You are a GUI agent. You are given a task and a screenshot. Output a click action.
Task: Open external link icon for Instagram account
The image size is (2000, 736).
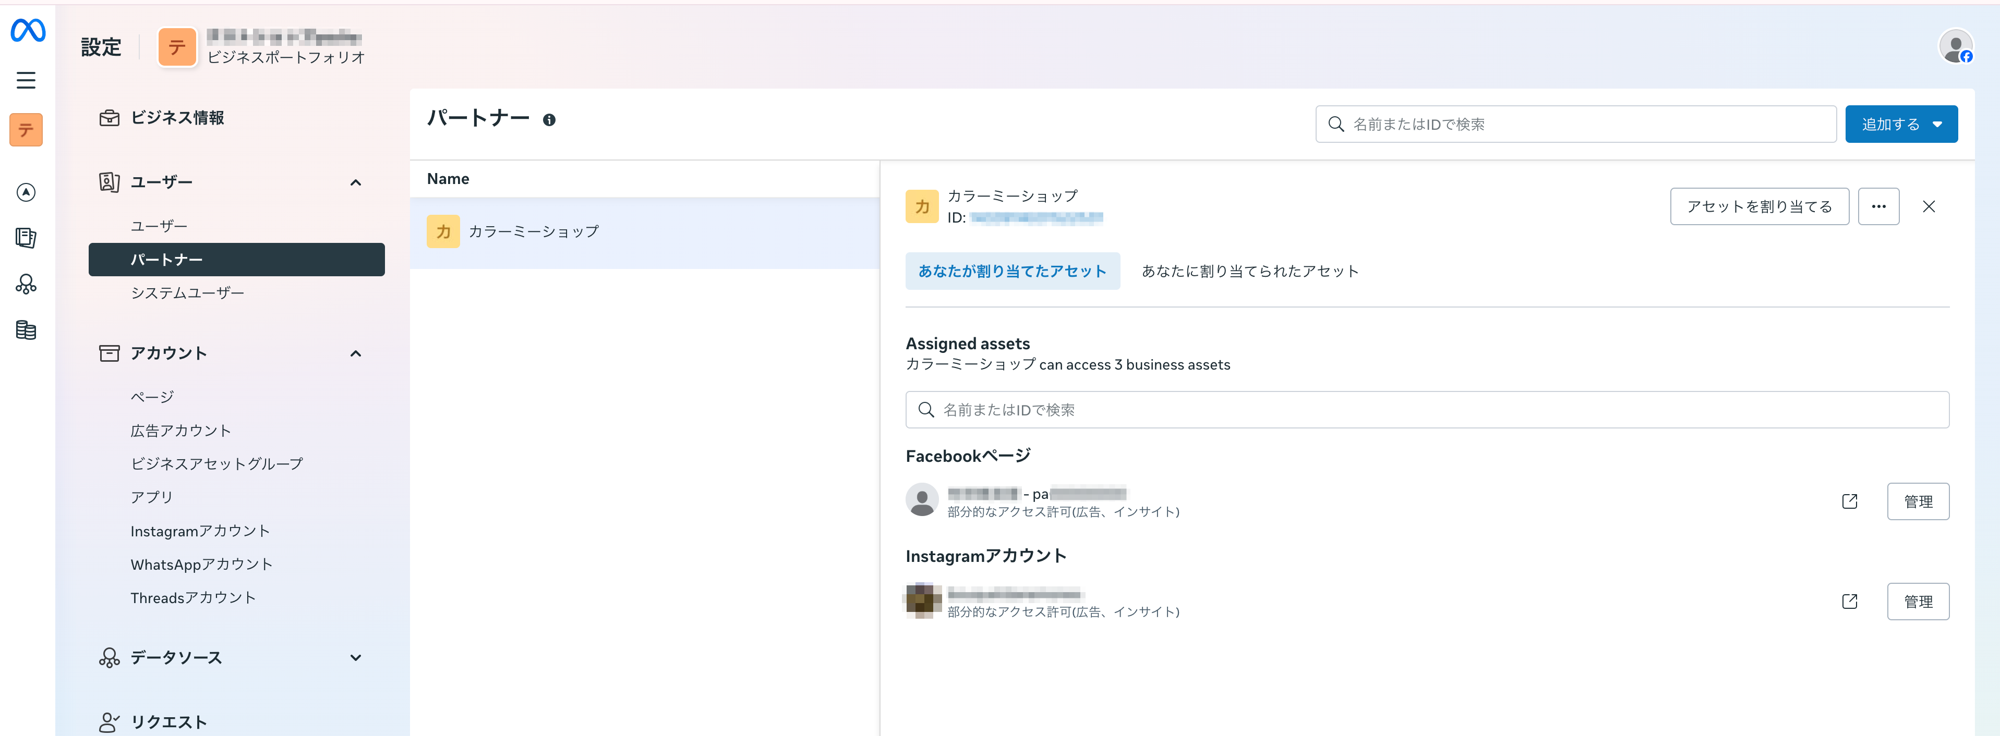[1849, 602]
